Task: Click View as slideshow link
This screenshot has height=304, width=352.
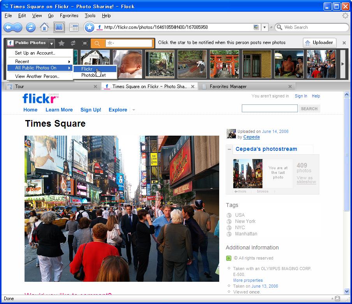Action: [x=306, y=180]
